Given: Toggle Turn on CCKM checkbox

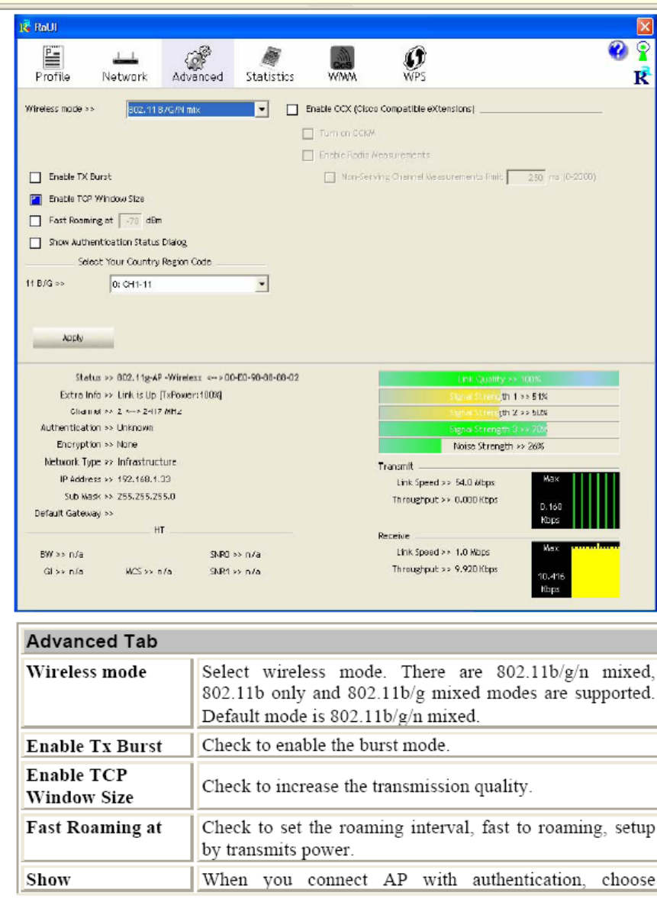Looking at the screenshot, I should click(x=308, y=133).
